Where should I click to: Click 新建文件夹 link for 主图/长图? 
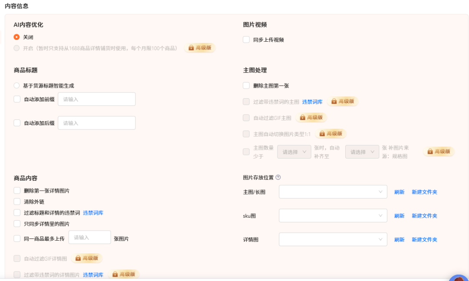click(424, 192)
